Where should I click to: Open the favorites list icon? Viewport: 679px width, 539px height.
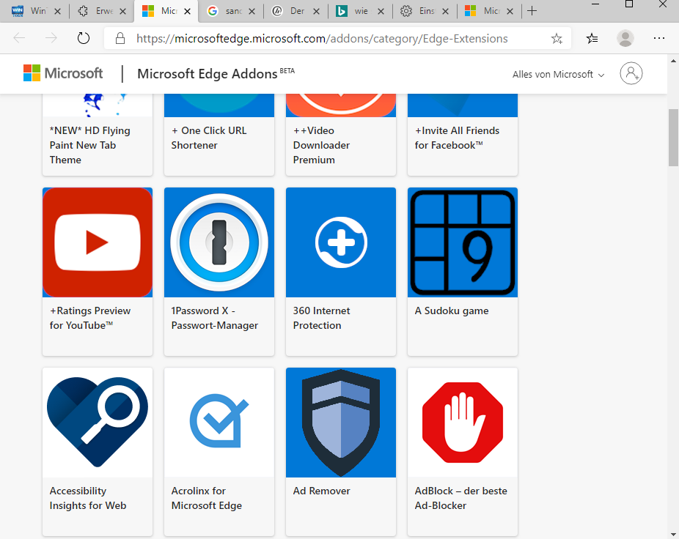pos(592,39)
